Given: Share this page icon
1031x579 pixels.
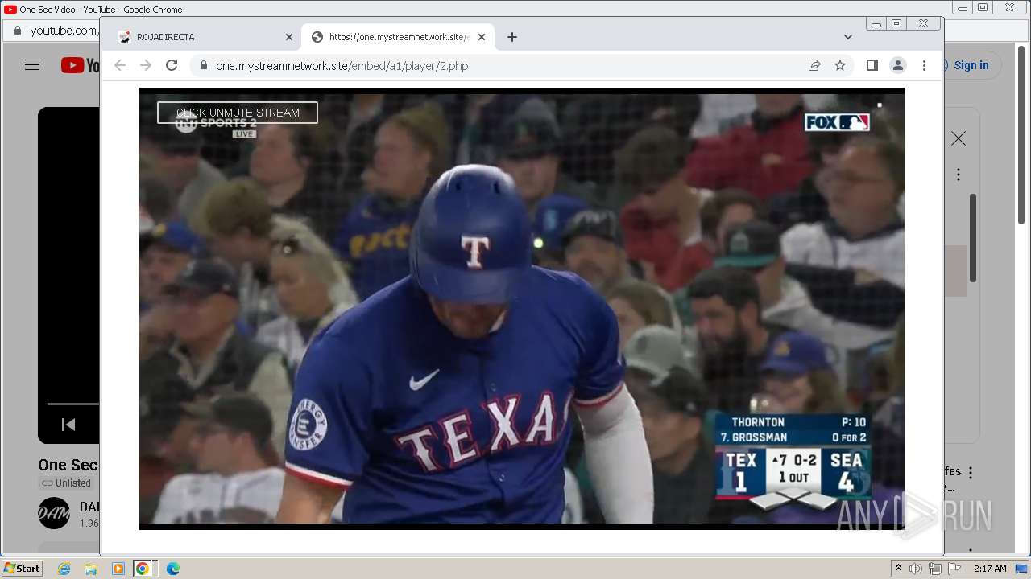Looking at the screenshot, I should [814, 66].
